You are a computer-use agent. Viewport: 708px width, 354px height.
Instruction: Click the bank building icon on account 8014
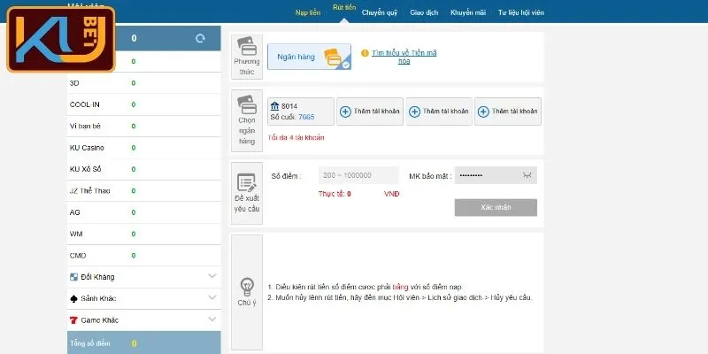pos(274,106)
